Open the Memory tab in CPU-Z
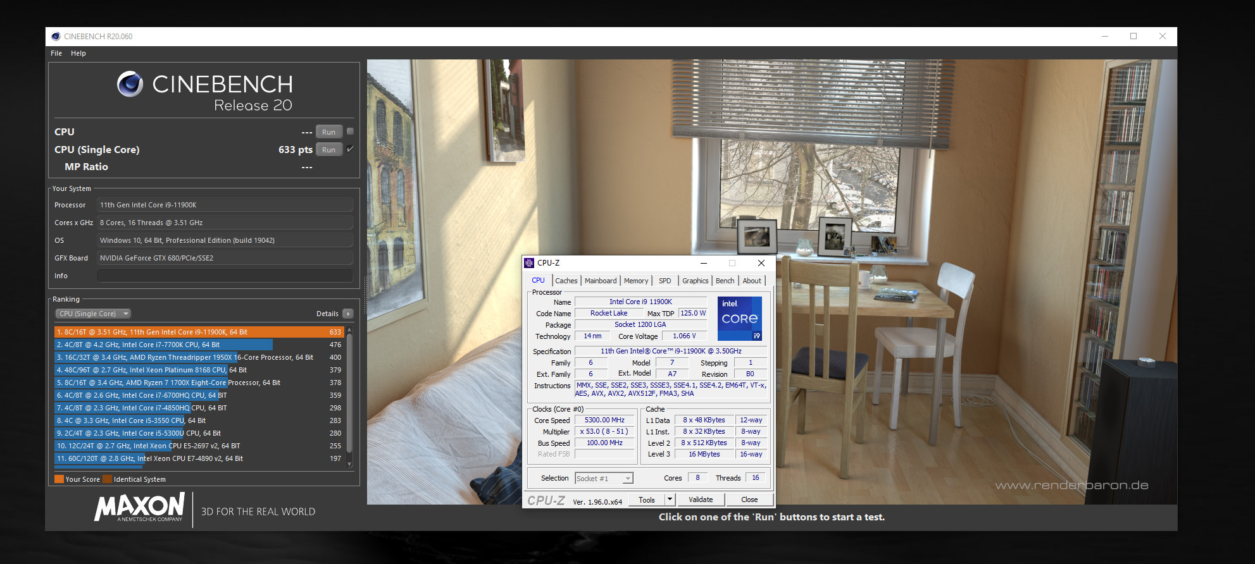The image size is (1255, 564). [x=636, y=281]
